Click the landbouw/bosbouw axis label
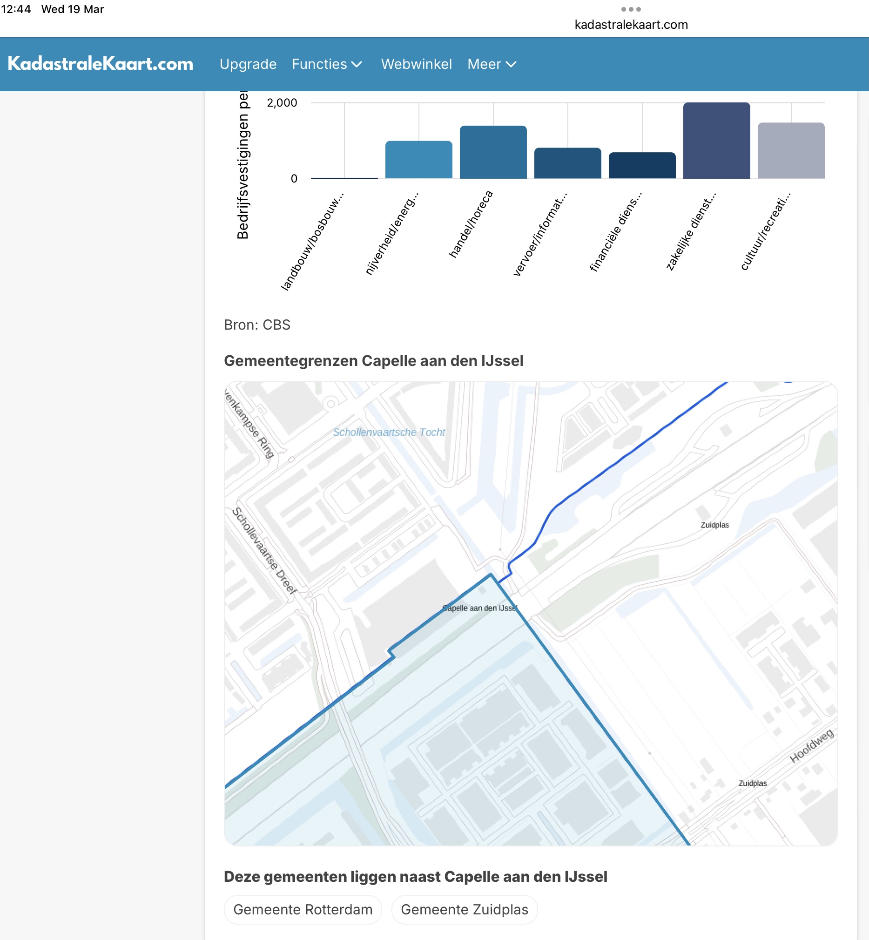This screenshot has height=940, width=869. pos(312,242)
